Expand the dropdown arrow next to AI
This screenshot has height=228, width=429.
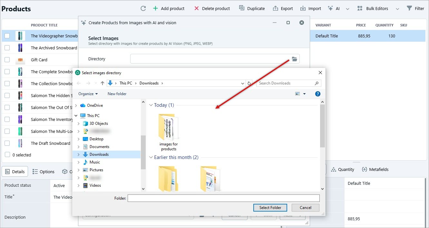[x=347, y=8]
